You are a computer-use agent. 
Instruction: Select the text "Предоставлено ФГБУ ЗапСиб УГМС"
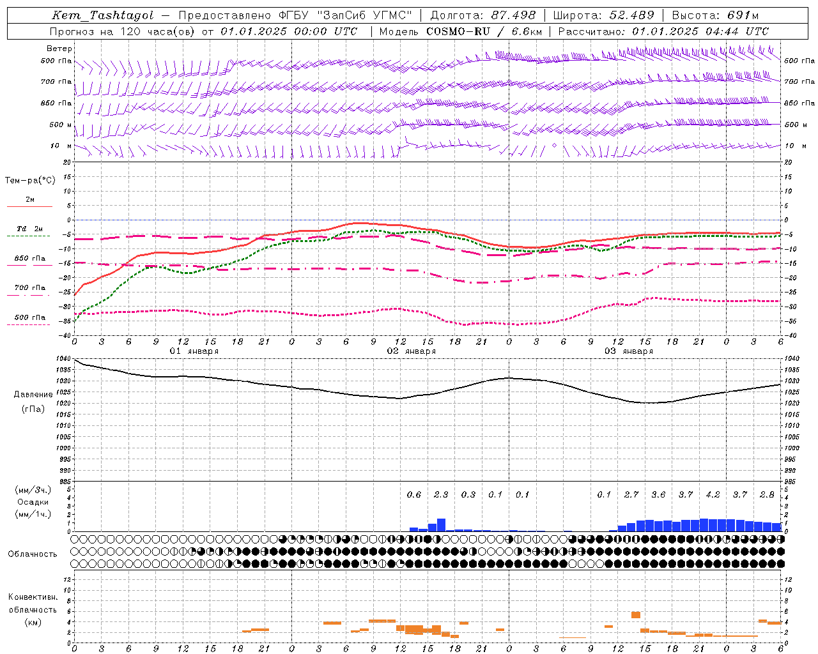coord(295,15)
